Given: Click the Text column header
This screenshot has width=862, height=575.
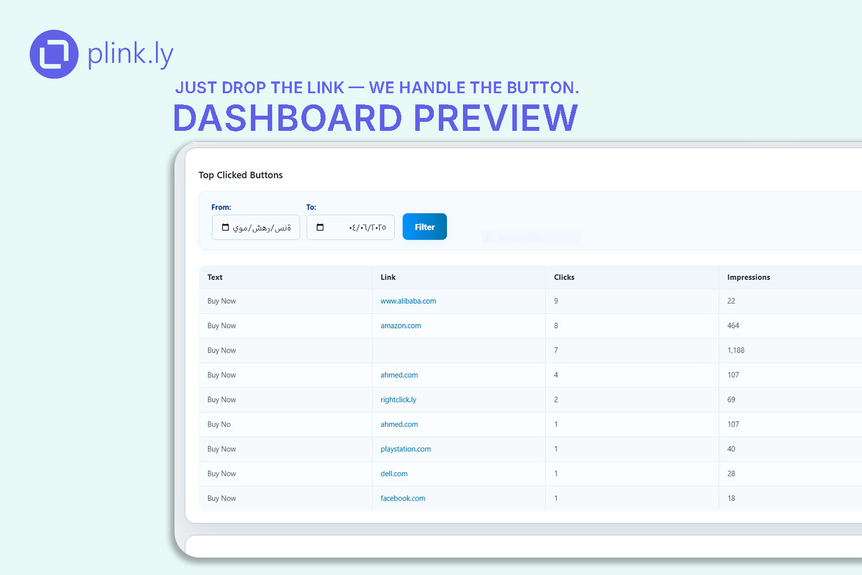Looking at the screenshot, I should [286, 277].
